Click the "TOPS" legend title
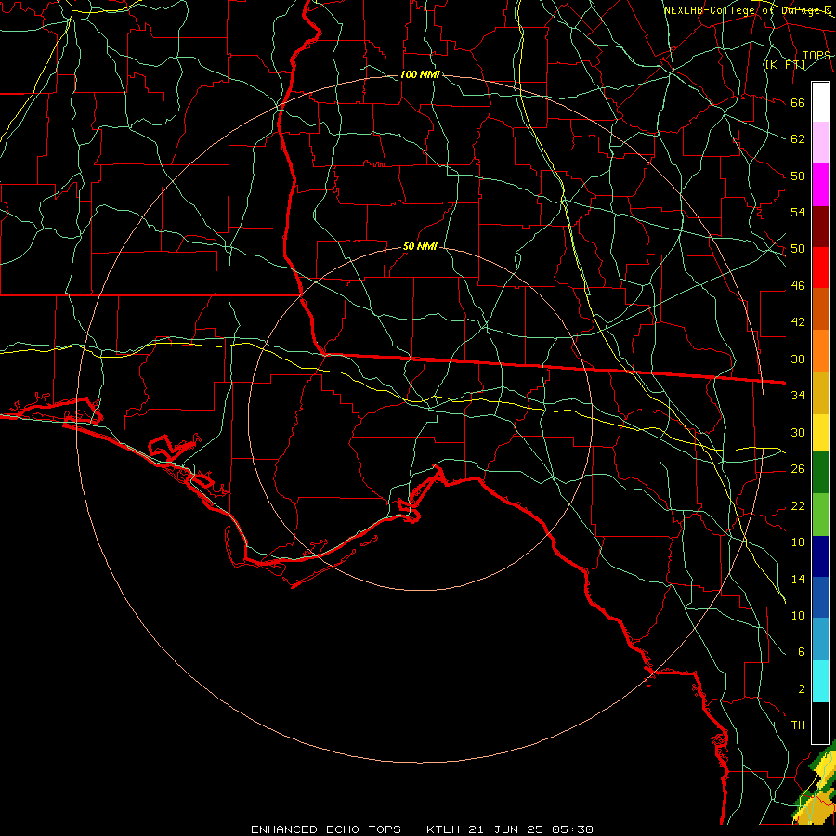Image resolution: width=836 pixels, height=836 pixels. click(x=816, y=56)
